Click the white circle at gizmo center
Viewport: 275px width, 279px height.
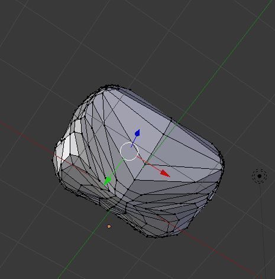tap(129, 151)
